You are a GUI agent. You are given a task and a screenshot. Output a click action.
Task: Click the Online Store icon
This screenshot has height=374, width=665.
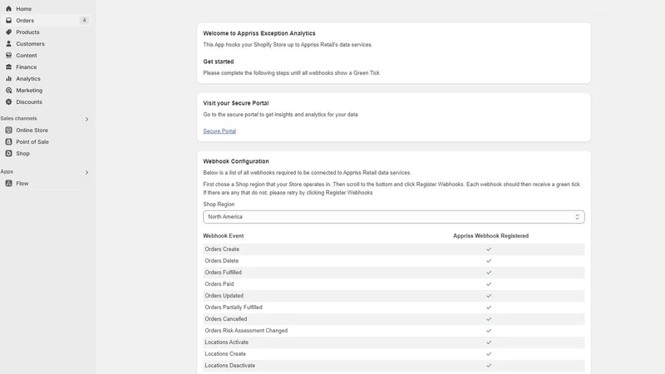(x=8, y=130)
